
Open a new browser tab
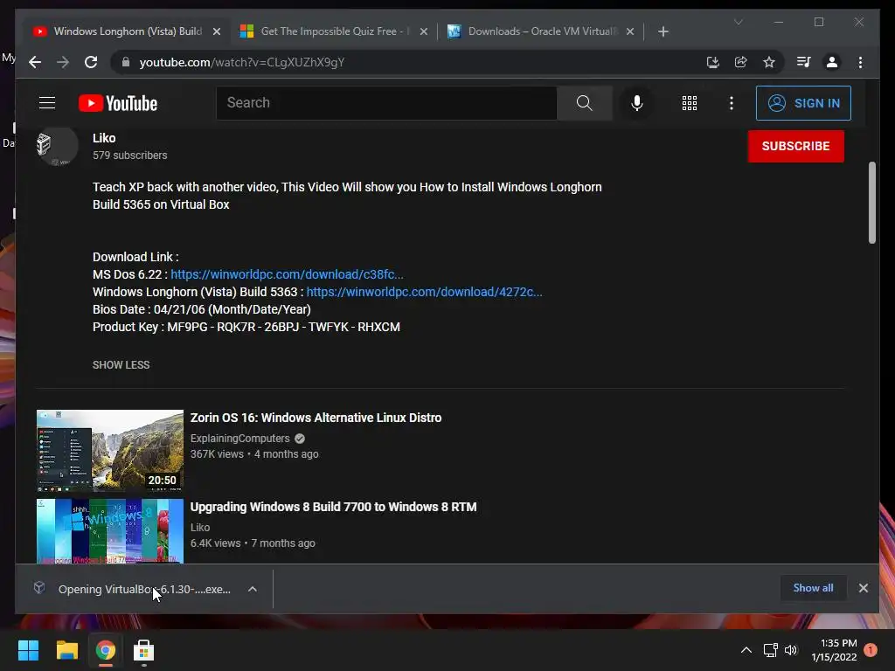(x=663, y=31)
